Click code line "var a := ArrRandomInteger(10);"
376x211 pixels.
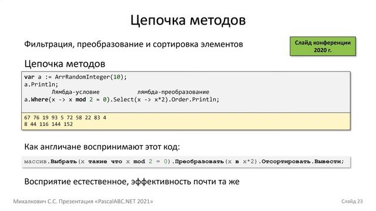pyautogui.click(x=75, y=77)
